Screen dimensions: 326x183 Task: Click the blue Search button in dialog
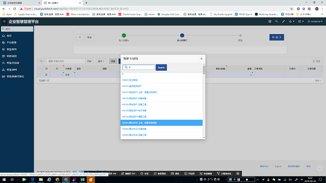(x=161, y=68)
